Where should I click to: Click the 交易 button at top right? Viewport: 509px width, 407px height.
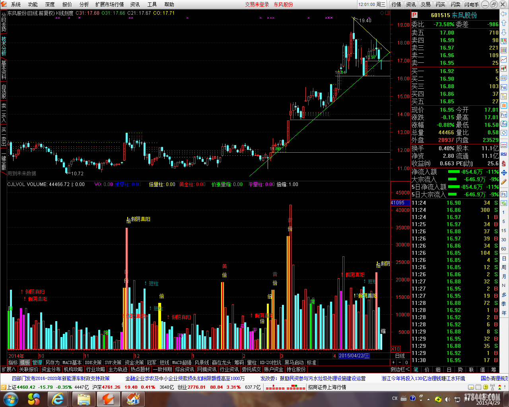pyautogui.click(x=425, y=4)
